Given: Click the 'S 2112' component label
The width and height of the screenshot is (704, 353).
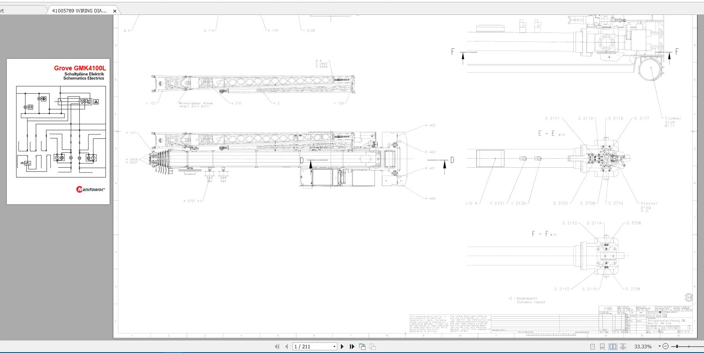Looking at the screenshot, I should pyautogui.click(x=570, y=223).
